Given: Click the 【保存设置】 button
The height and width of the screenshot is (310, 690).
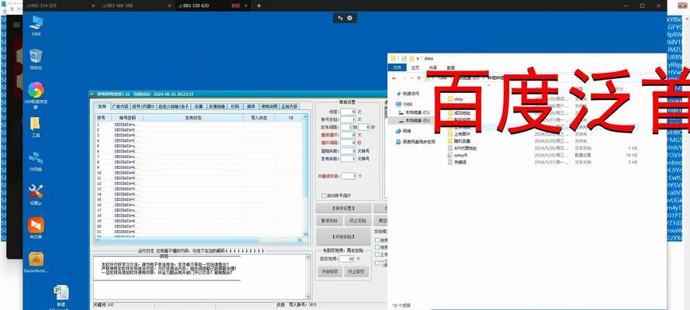Looking at the screenshot, I should click(343, 208).
